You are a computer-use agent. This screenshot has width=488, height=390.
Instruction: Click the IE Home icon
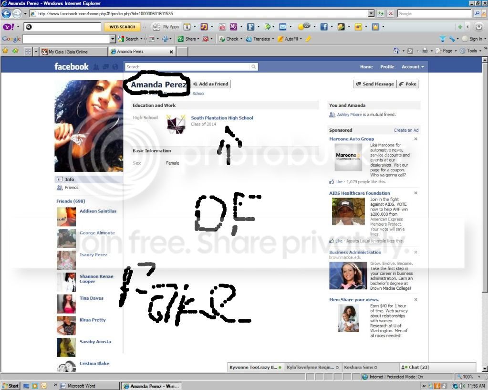396,51
